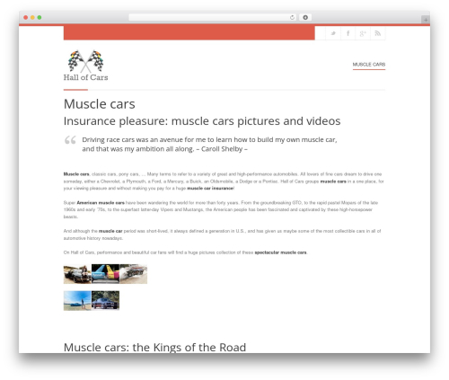Viewport: 449px width, 380px height.
Task: Click the Twitter social icon
Action: tap(333, 33)
